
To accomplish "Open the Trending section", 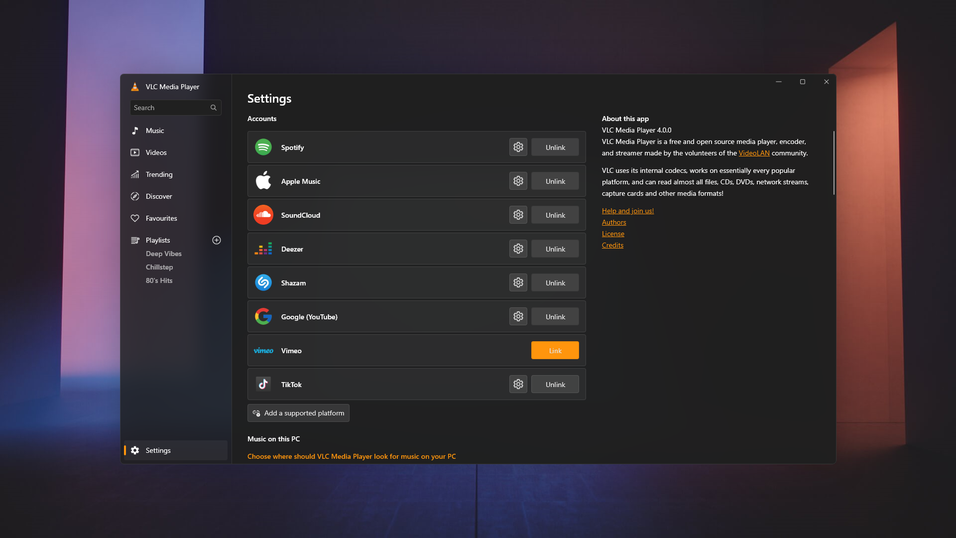I will pos(158,174).
